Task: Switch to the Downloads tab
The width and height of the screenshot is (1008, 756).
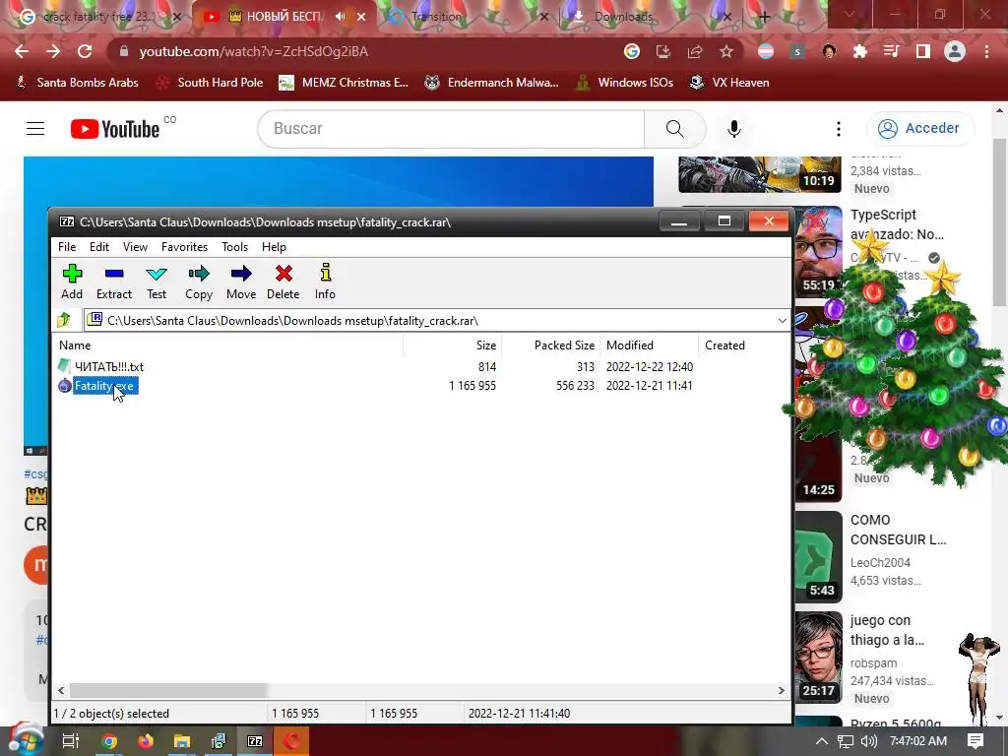Action: tap(648, 17)
